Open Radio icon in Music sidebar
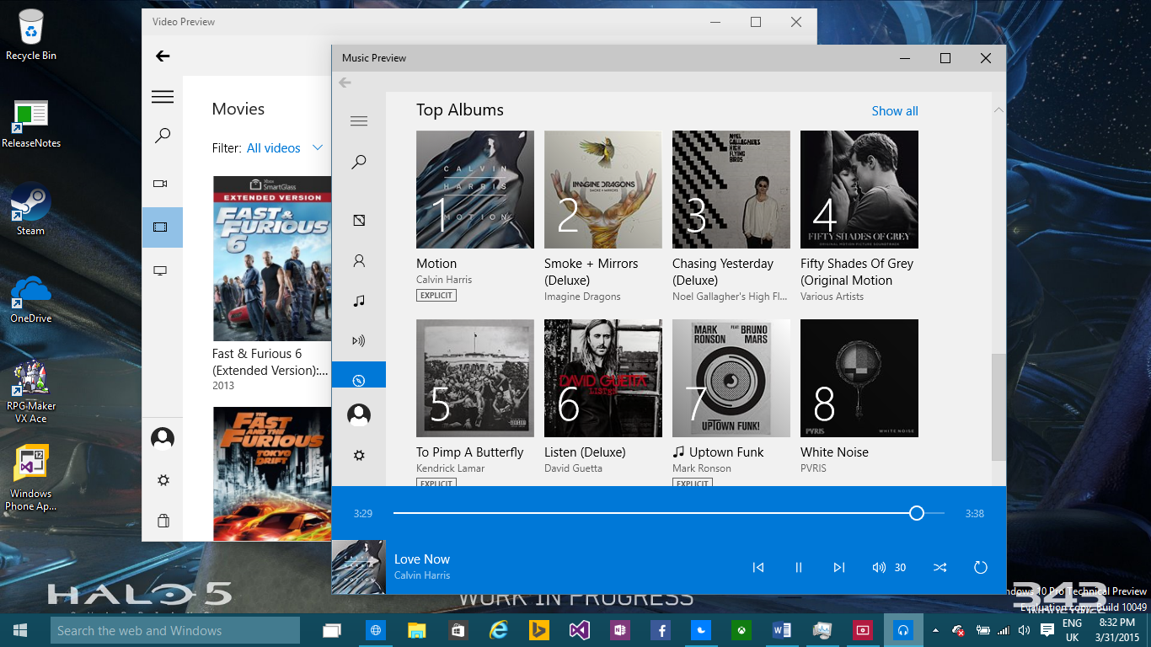1151x647 pixels. tap(359, 341)
